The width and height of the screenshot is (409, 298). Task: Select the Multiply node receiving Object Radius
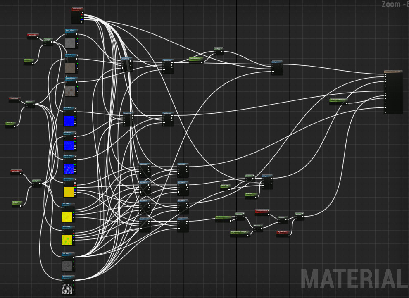pyautogui.click(x=300, y=217)
